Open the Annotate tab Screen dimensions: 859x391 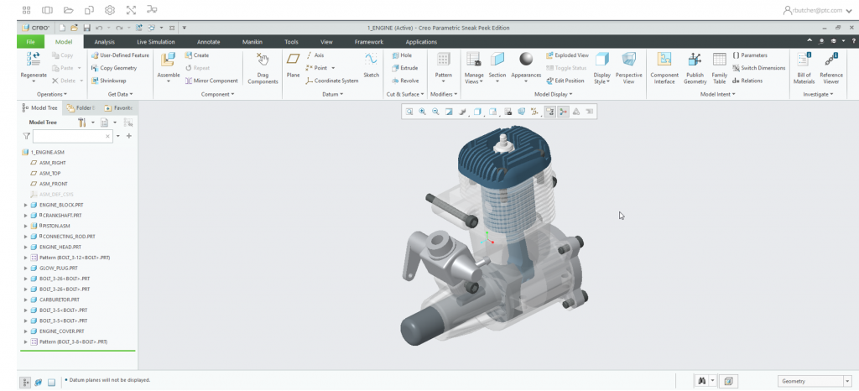(208, 42)
